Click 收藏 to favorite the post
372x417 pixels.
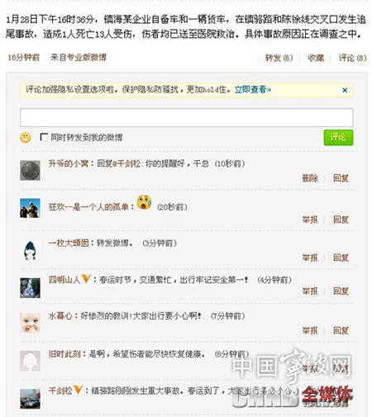click(x=316, y=58)
